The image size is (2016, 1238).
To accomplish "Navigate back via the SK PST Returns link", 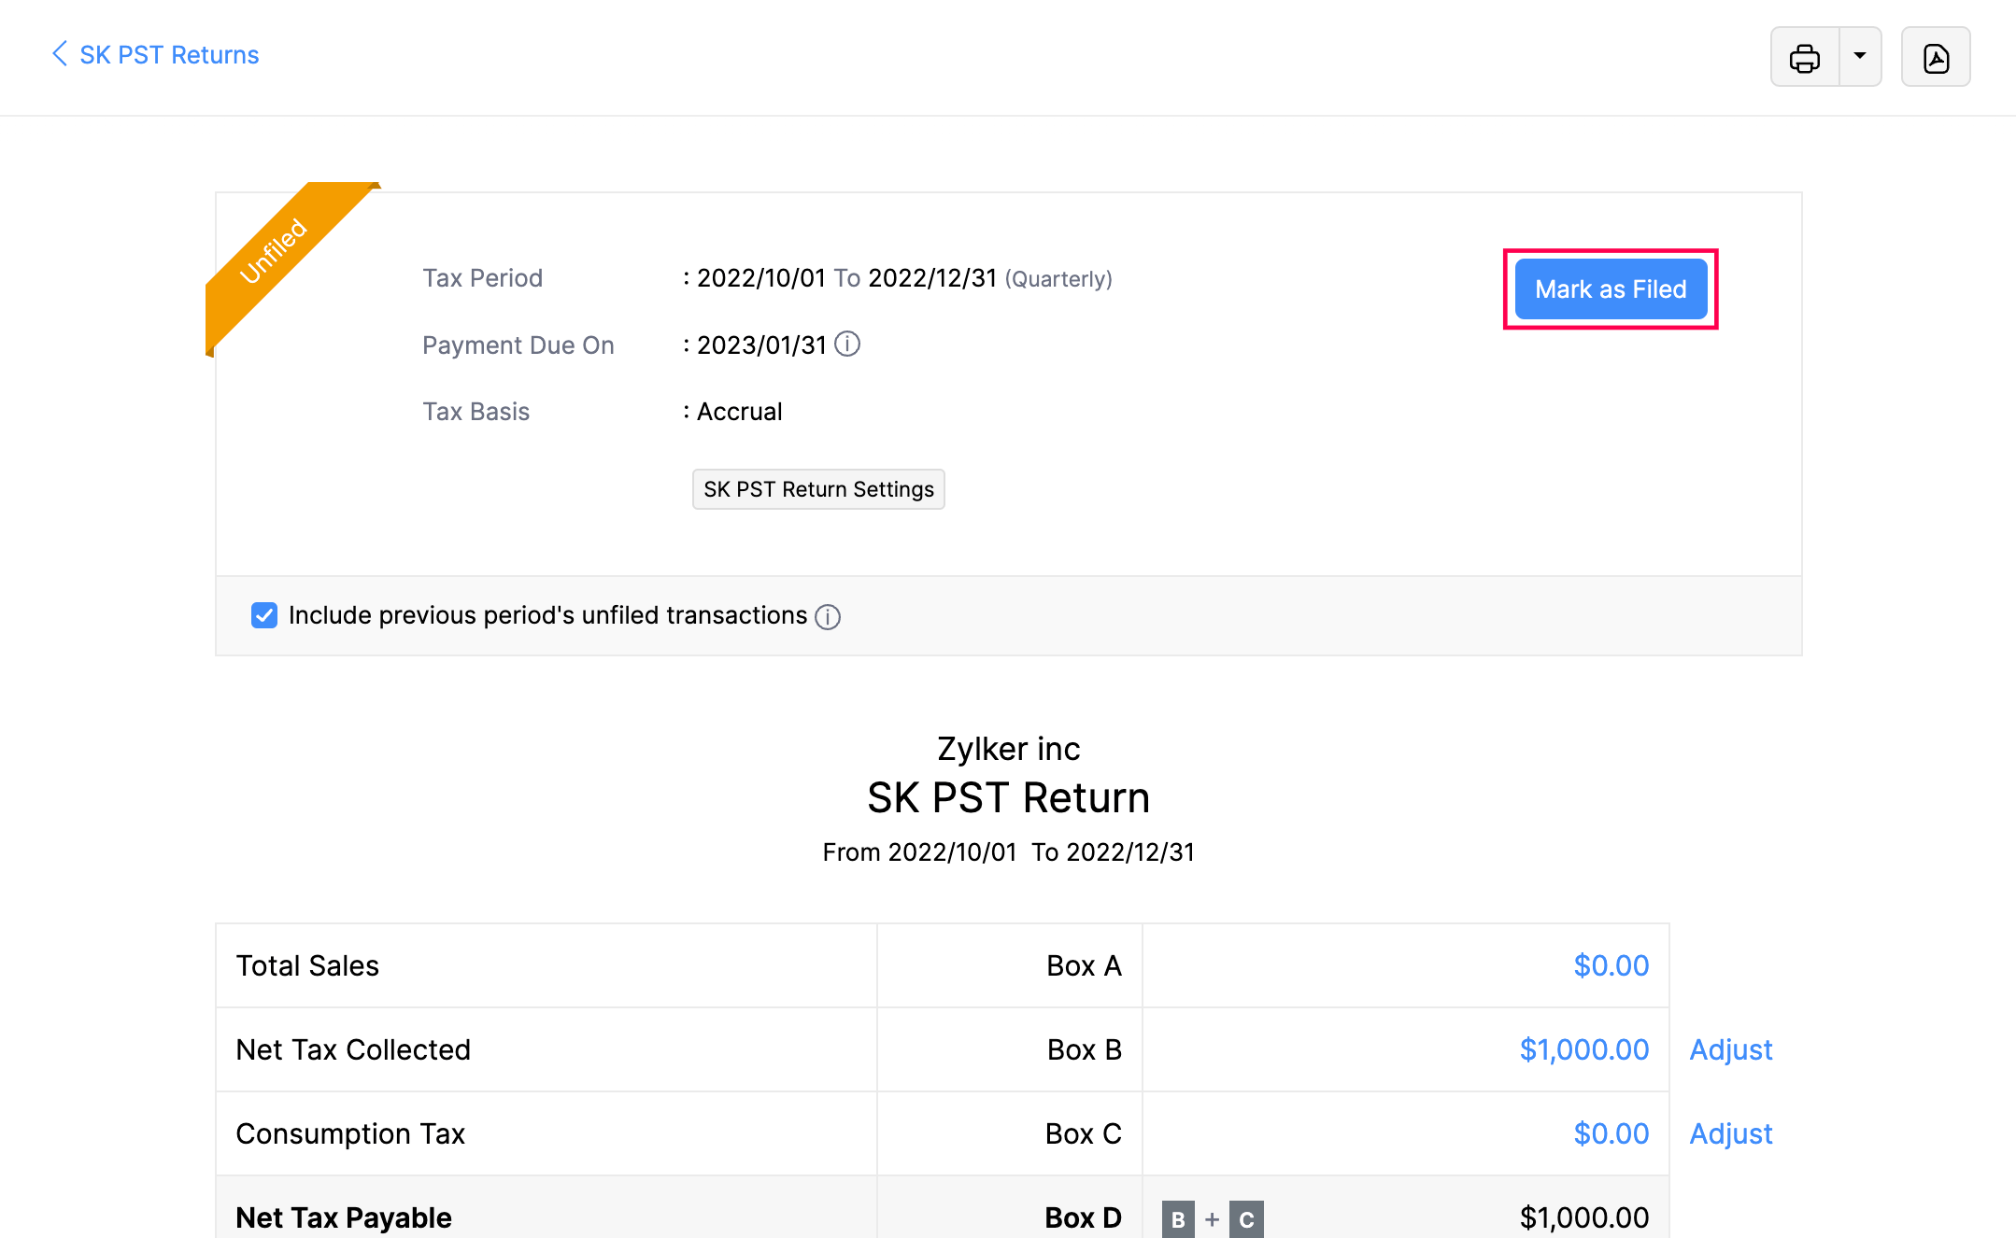I will (168, 54).
